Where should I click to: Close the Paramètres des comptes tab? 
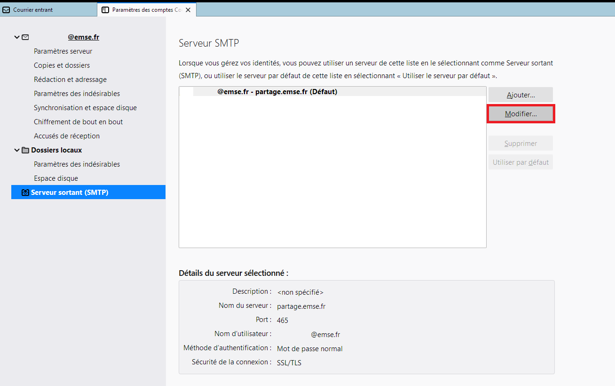[188, 10]
